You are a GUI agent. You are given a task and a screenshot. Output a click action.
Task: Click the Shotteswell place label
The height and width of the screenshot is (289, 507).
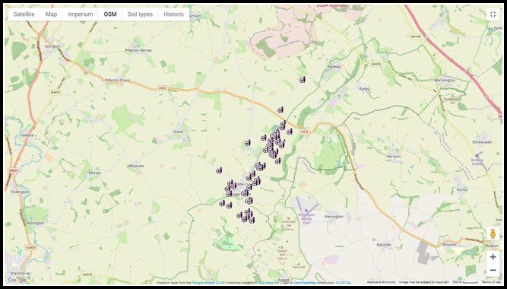(x=481, y=142)
